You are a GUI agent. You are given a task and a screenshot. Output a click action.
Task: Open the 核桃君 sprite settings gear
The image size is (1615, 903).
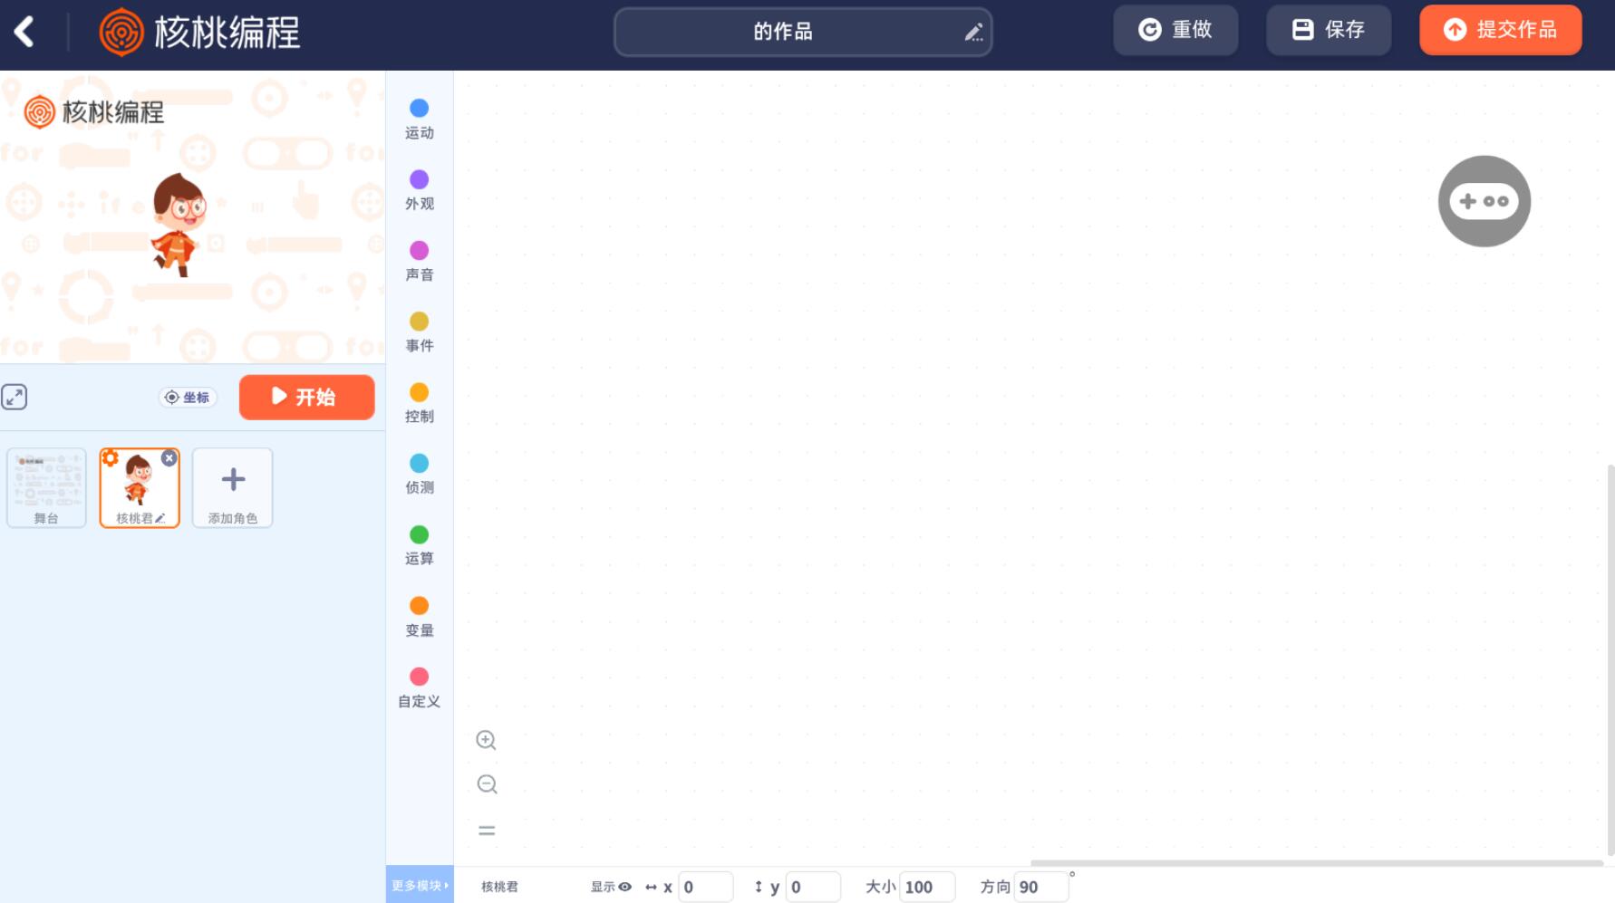[x=111, y=458]
